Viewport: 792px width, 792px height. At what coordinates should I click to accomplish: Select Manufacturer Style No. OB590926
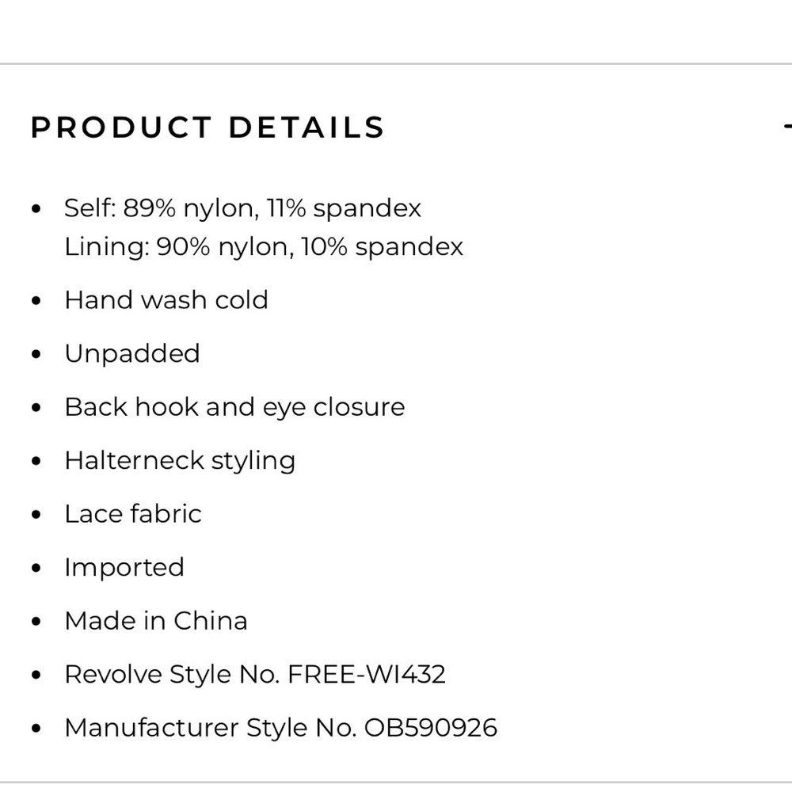pyautogui.click(x=281, y=728)
